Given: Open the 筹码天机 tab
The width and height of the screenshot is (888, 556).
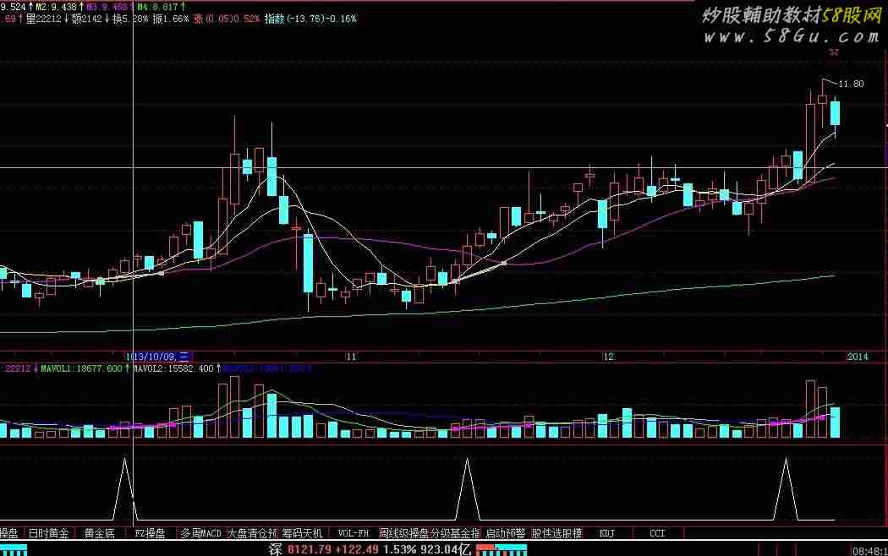Looking at the screenshot, I should point(302,533).
